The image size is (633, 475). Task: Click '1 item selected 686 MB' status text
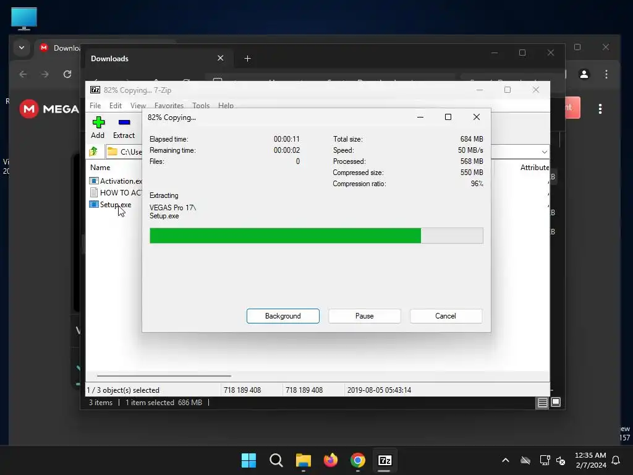163,402
